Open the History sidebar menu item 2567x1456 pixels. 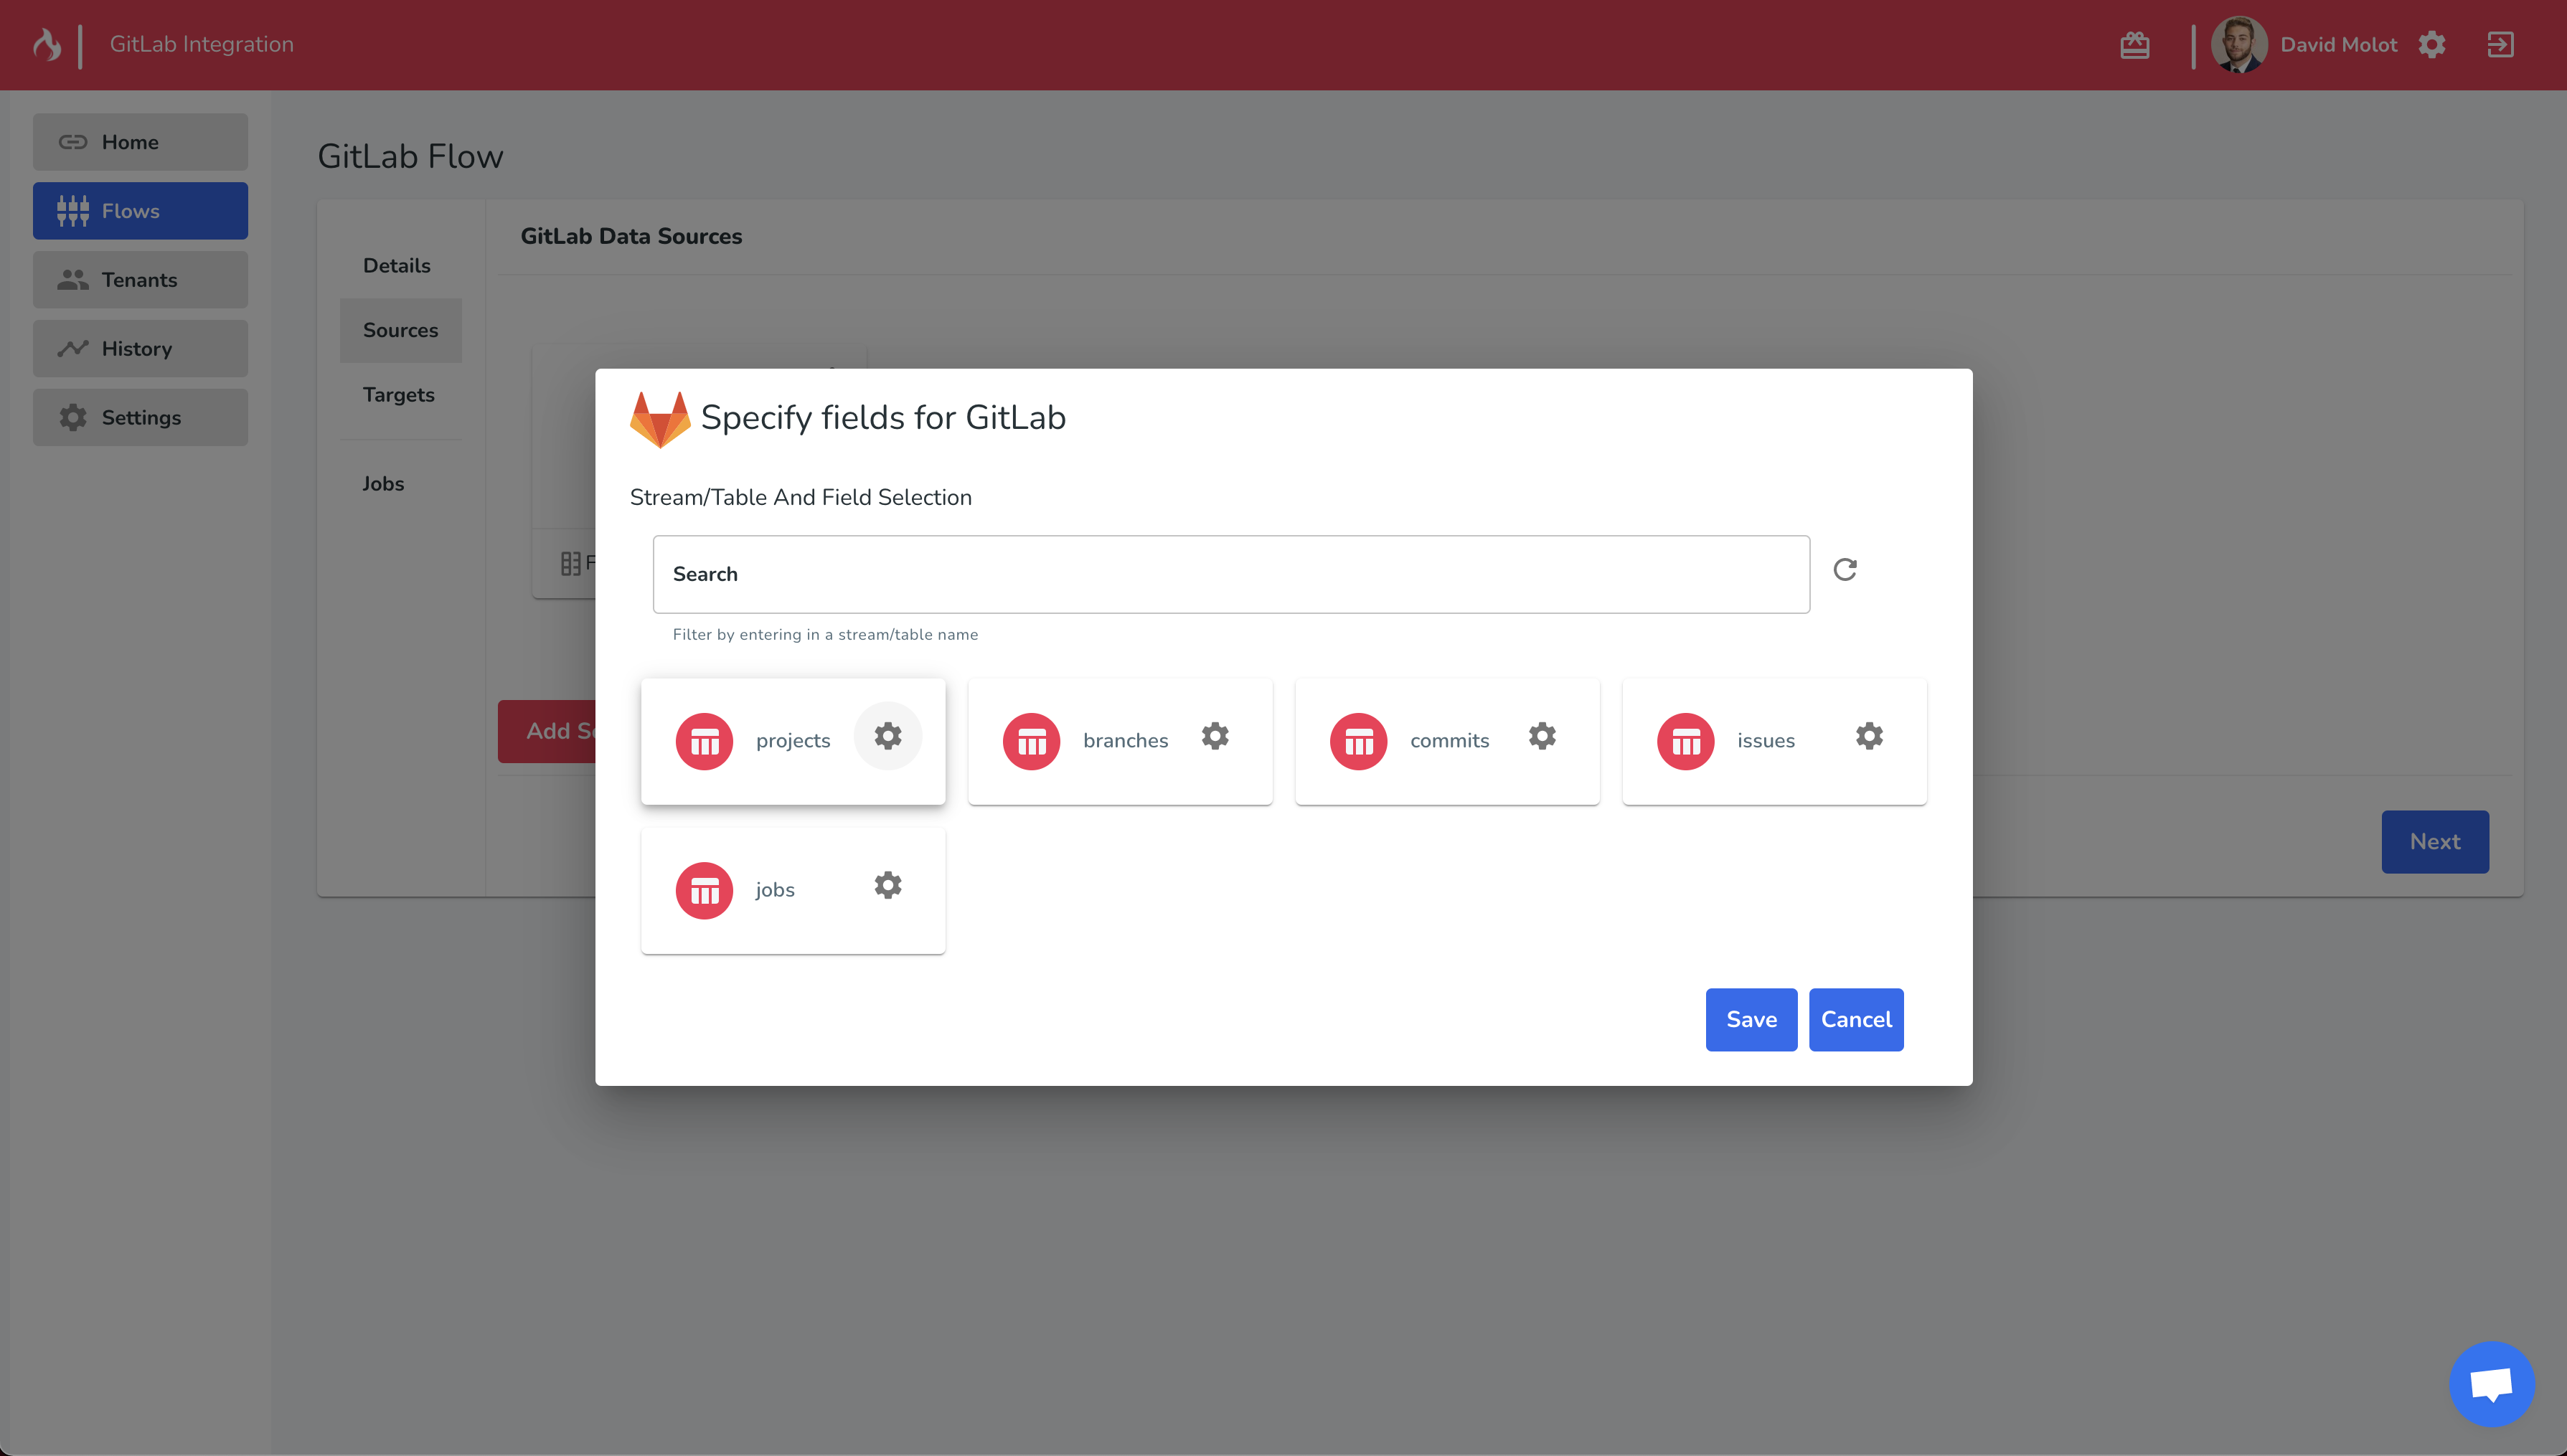[140, 348]
